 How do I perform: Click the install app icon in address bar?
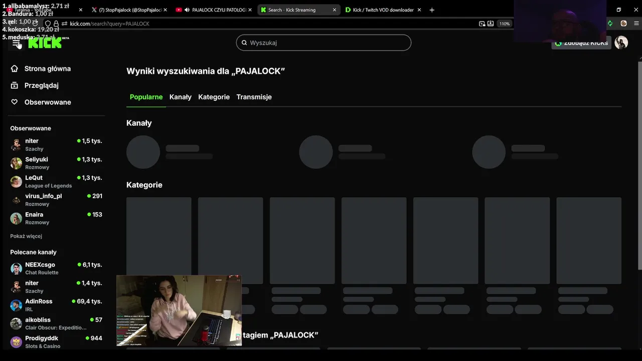coord(491,24)
